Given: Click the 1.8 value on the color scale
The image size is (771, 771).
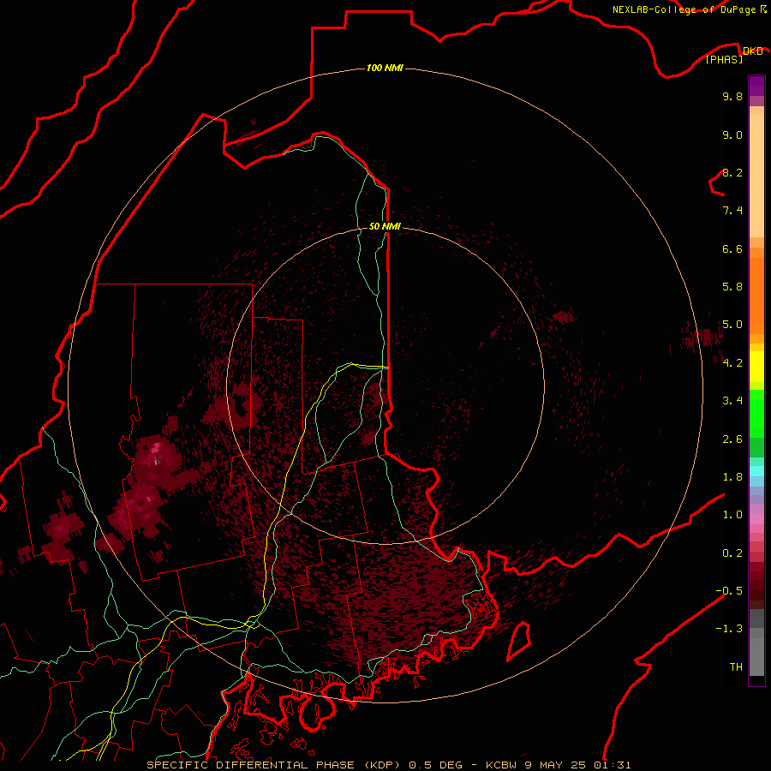Looking at the screenshot, I should pyautogui.click(x=732, y=477).
